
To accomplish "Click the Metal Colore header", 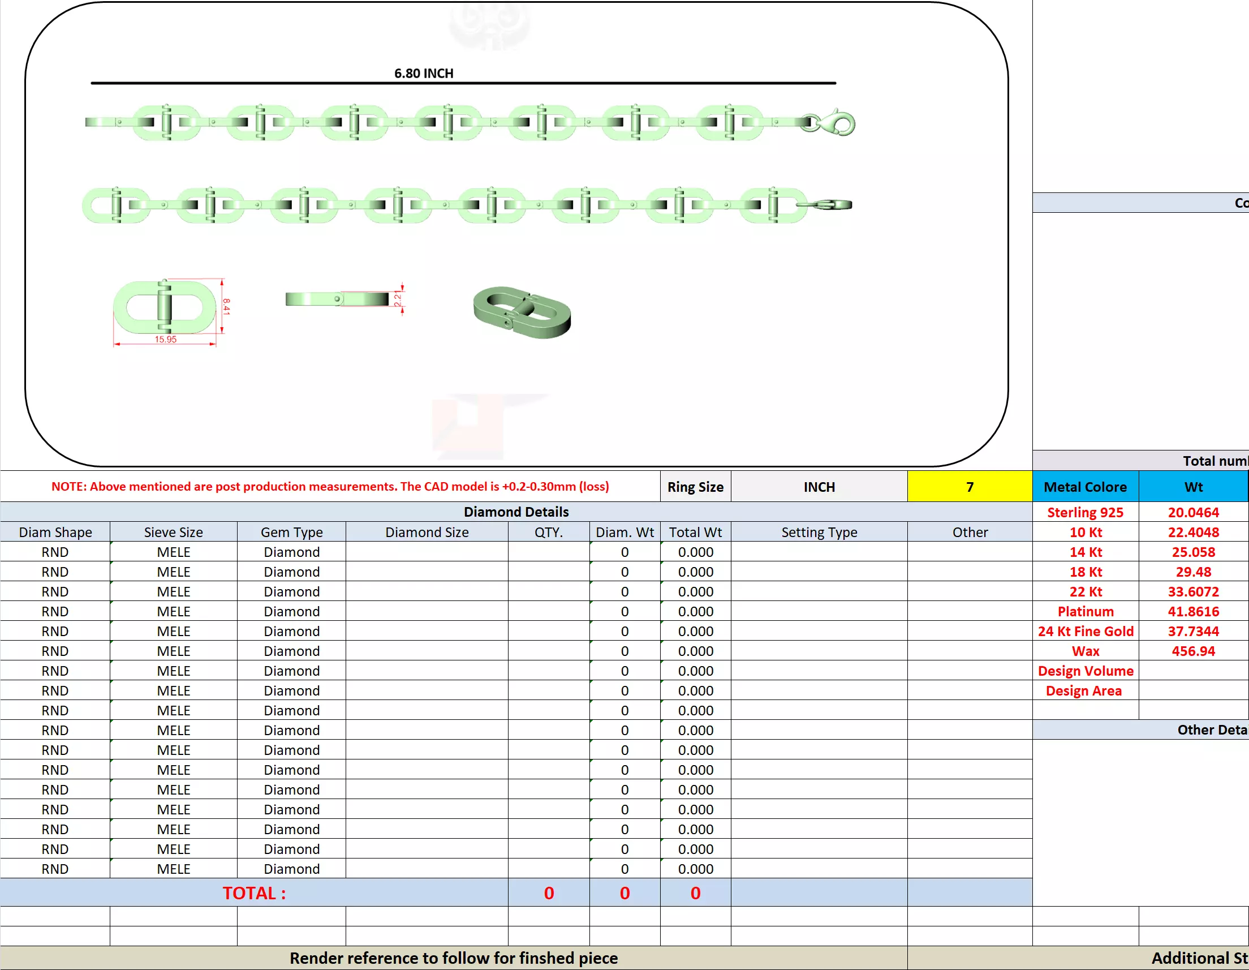I will pyautogui.click(x=1085, y=487).
